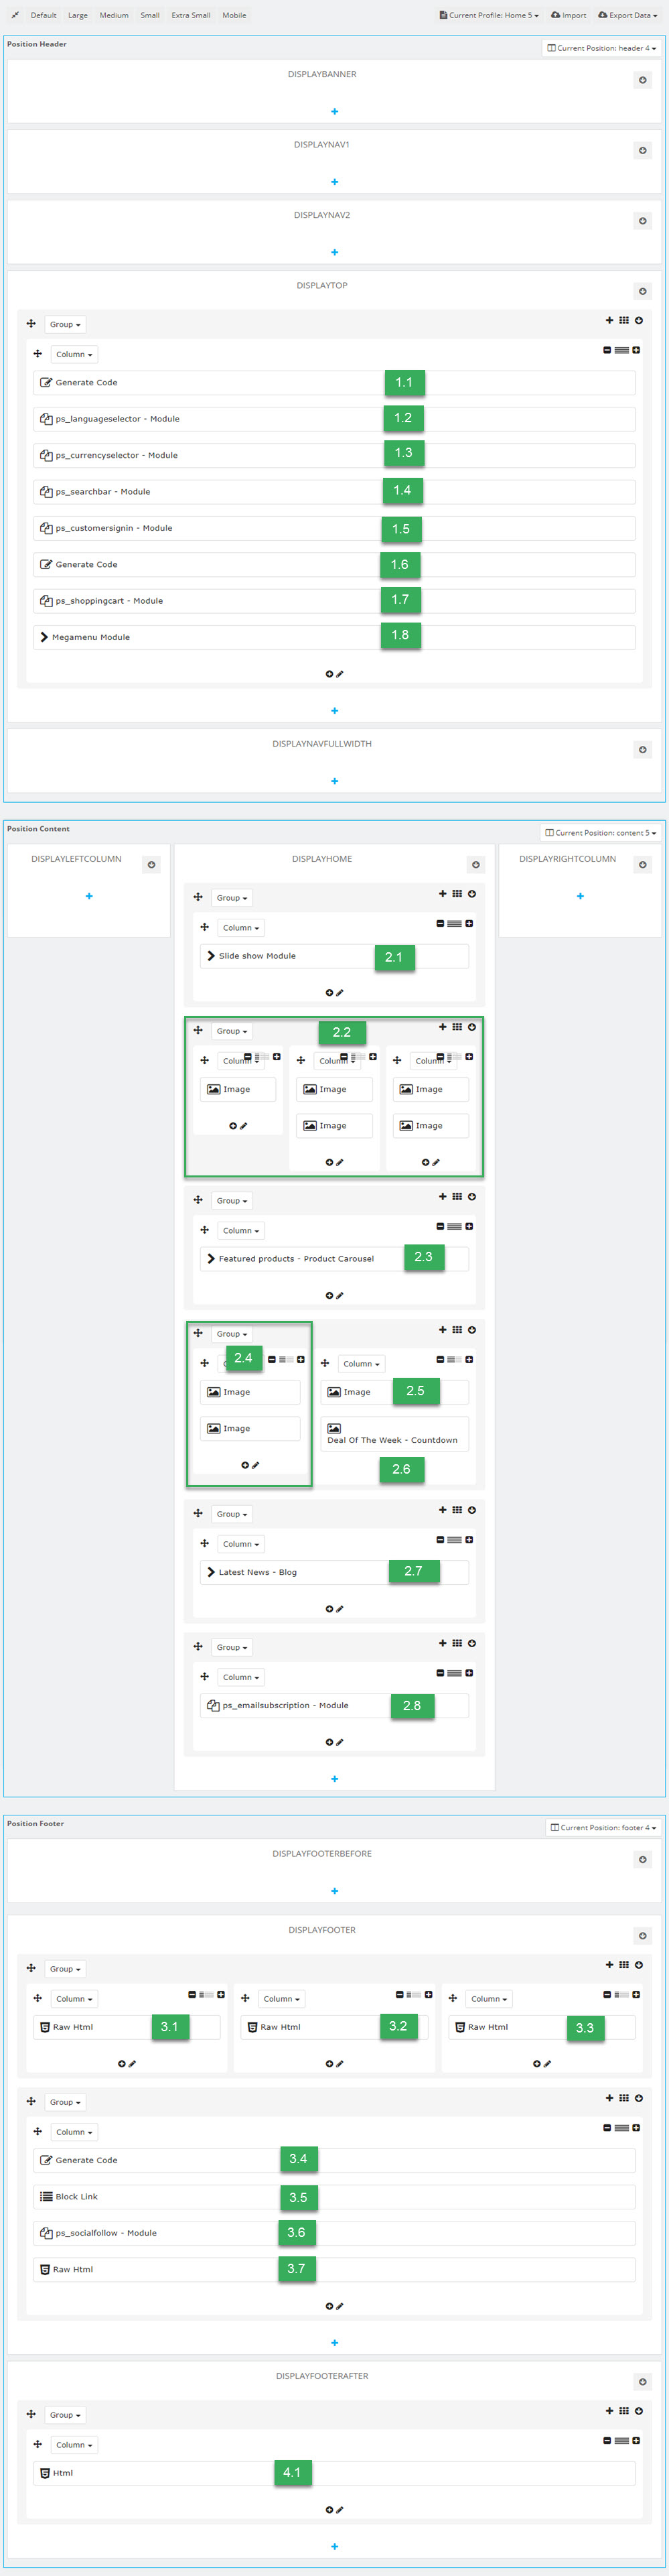Click the fullscreen arrows icon at top-left
This screenshot has height=2576, width=669.
point(15,15)
